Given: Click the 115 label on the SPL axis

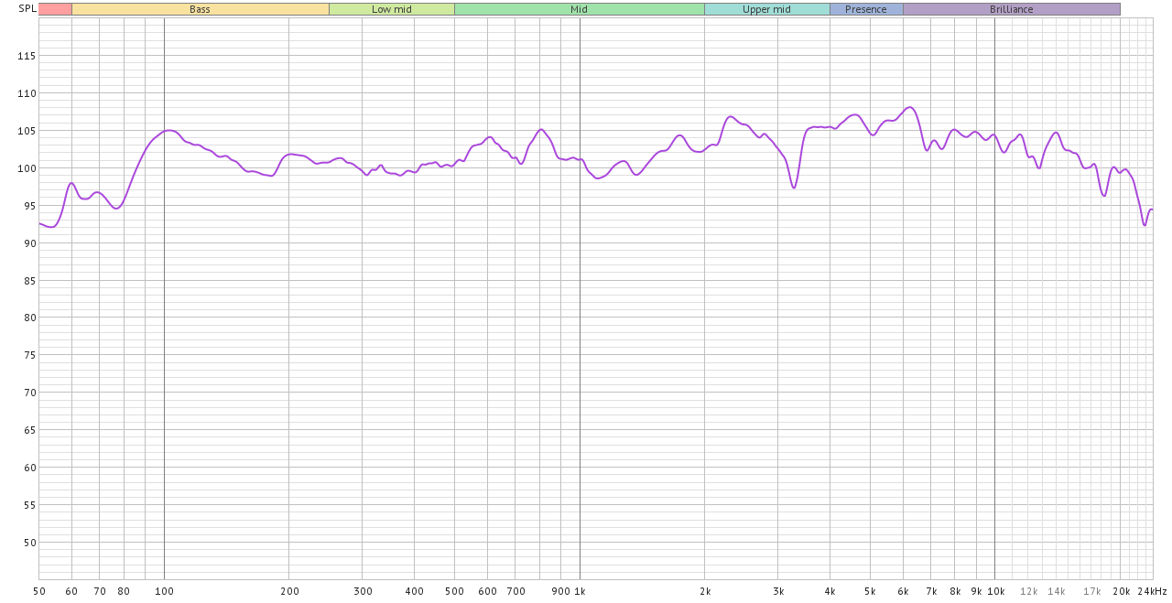Looking at the screenshot, I should point(27,56).
